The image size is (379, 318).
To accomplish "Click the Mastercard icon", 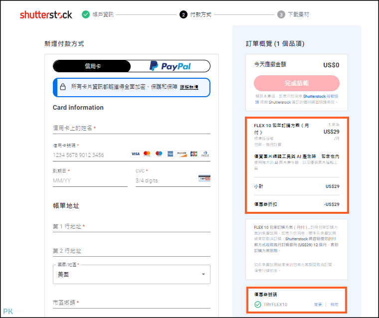I will click(x=147, y=154).
